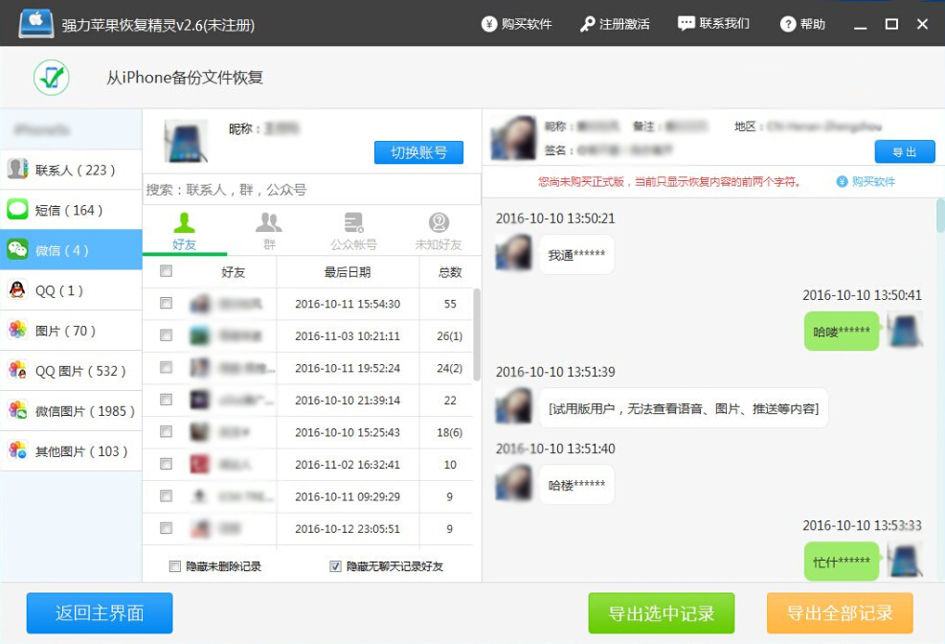Check the row dated 2016-10-10 15:25:43

[x=166, y=432]
